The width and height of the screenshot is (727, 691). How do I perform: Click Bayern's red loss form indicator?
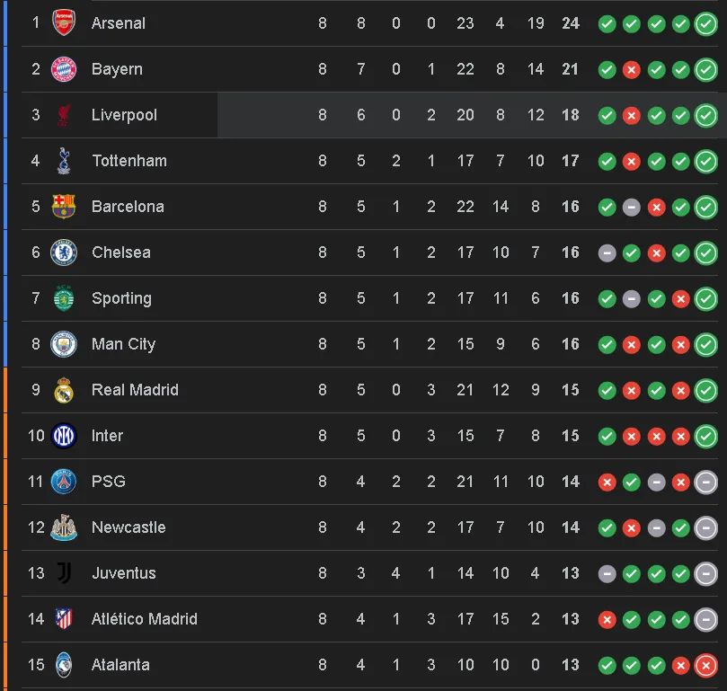click(631, 69)
